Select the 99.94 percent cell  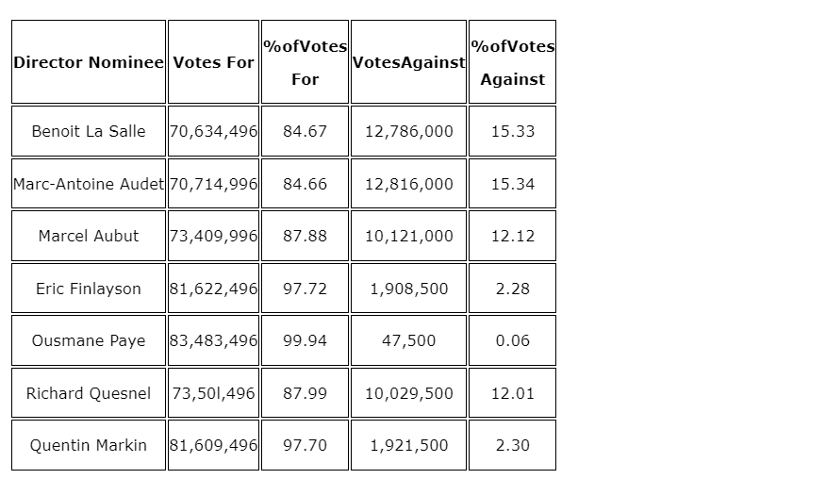(x=305, y=340)
